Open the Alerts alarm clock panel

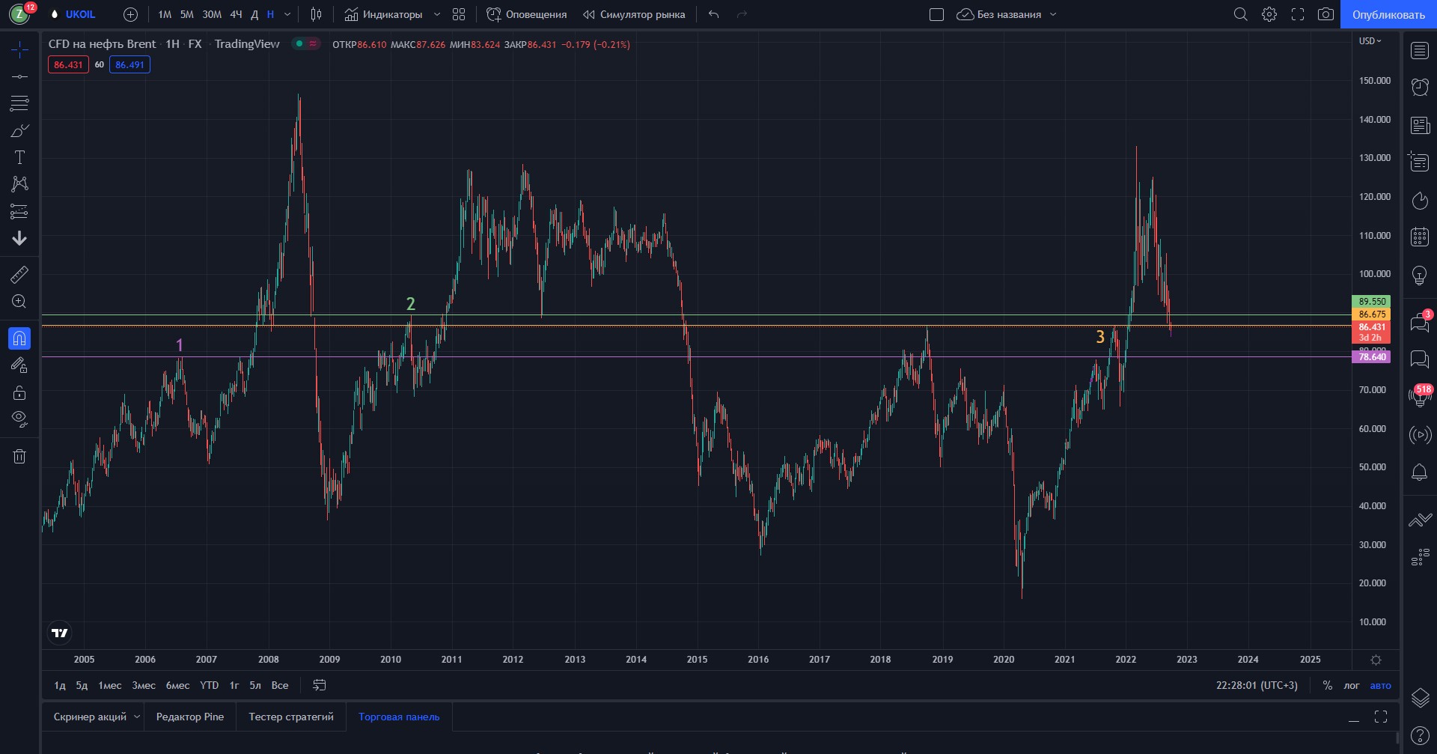pyautogui.click(x=1420, y=88)
